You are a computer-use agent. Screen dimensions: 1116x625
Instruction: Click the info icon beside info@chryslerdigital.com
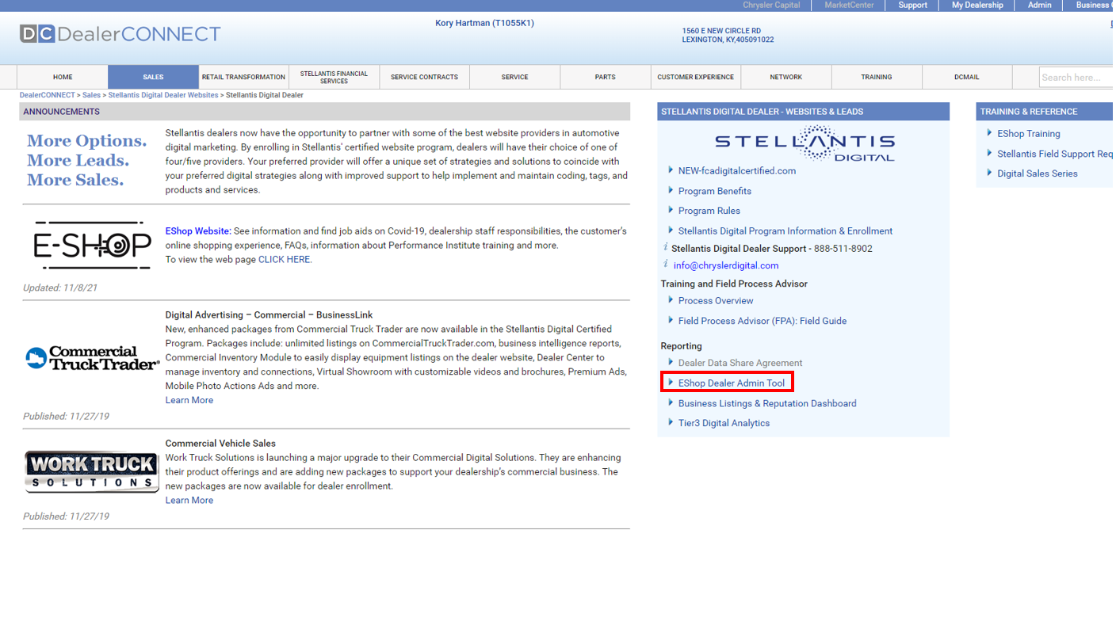pos(666,265)
